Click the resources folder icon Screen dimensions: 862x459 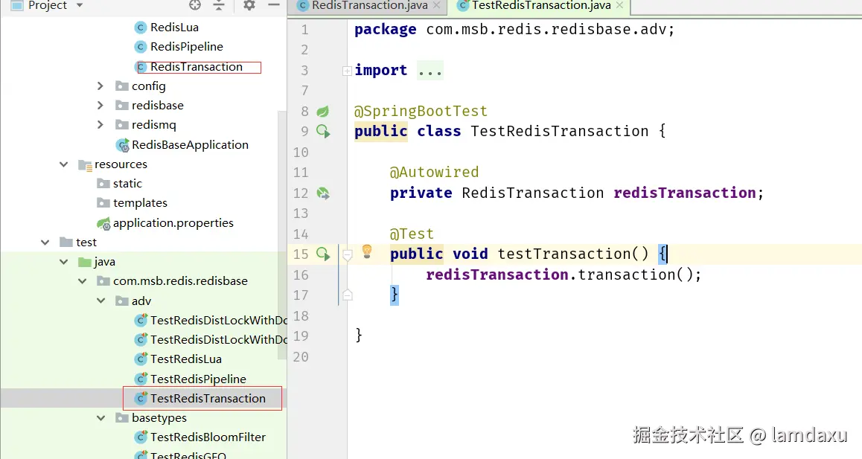point(85,164)
